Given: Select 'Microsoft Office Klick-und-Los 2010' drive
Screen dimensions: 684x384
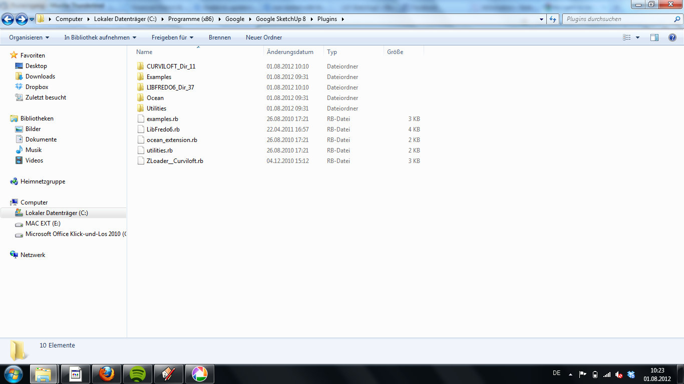Looking at the screenshot, I should click(x=76, y=234).
